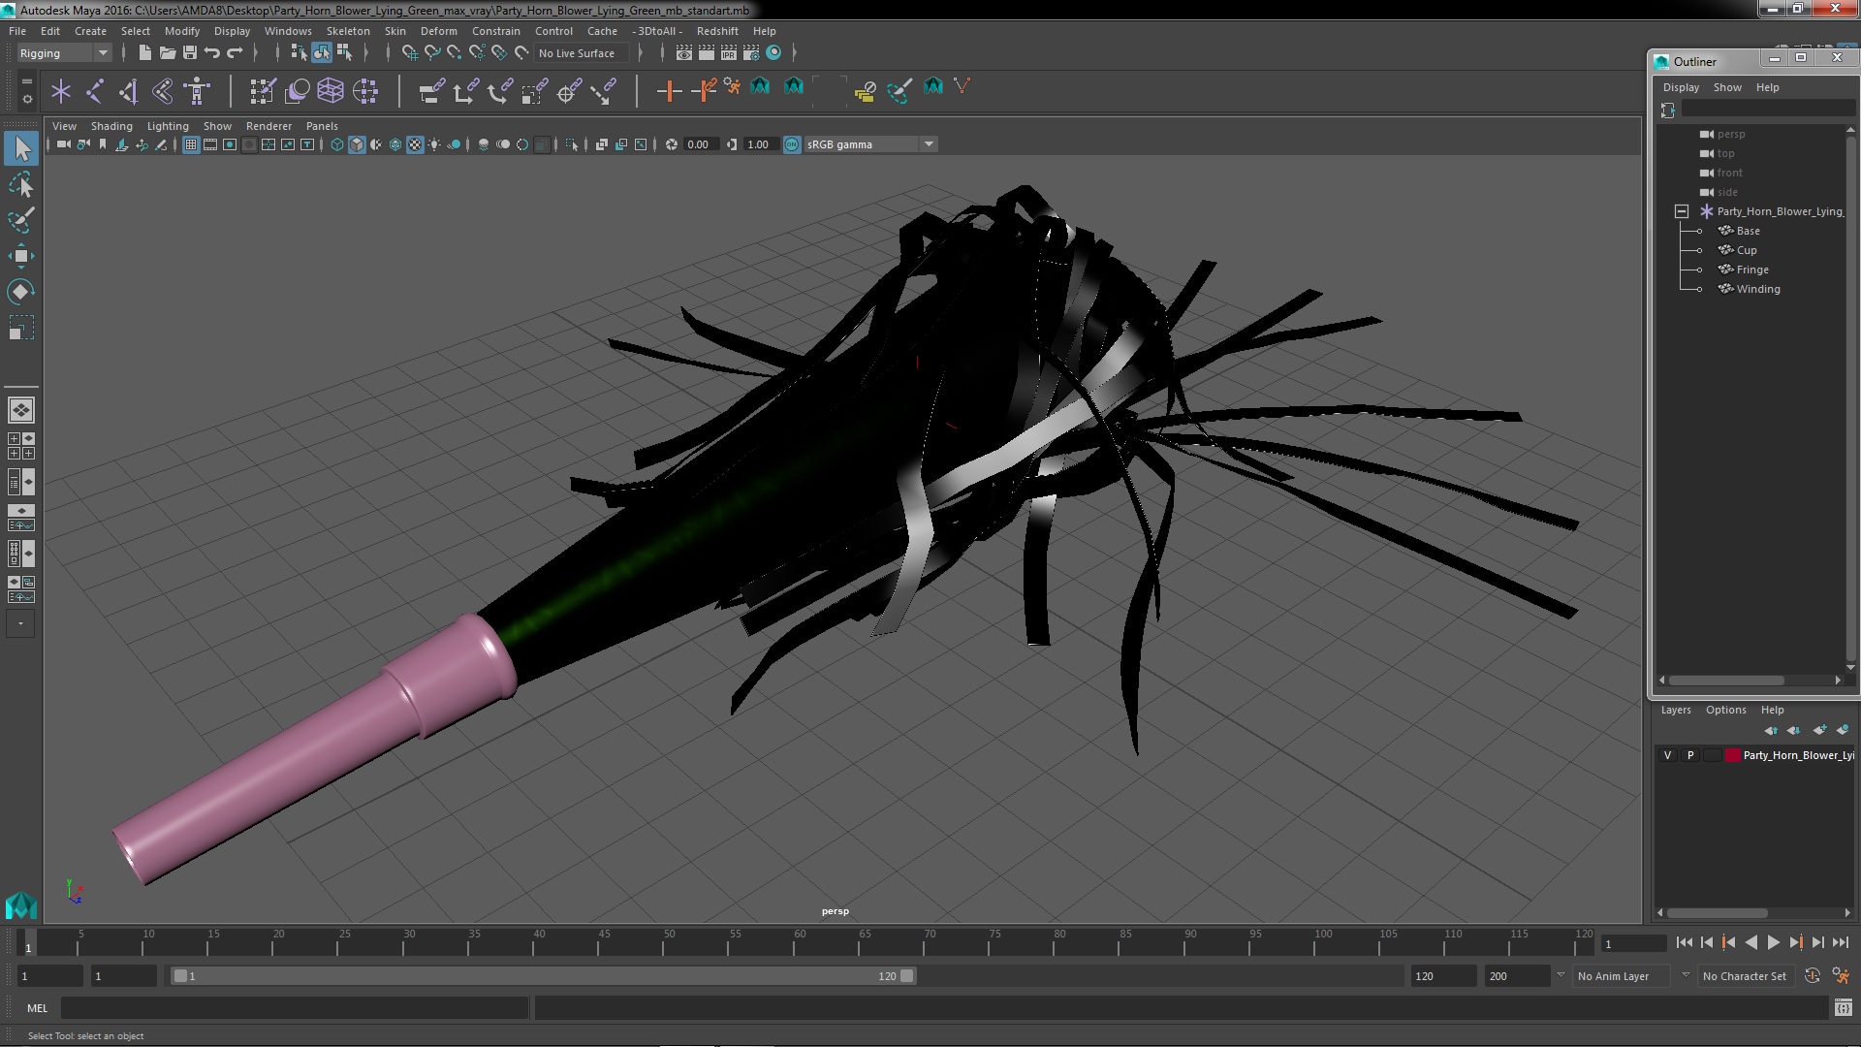
Task: Toggle viewport film gate
Action: 210,144
